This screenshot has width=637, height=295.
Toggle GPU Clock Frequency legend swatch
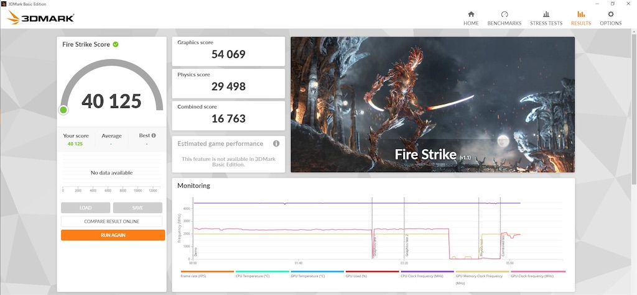coord(538,271)
